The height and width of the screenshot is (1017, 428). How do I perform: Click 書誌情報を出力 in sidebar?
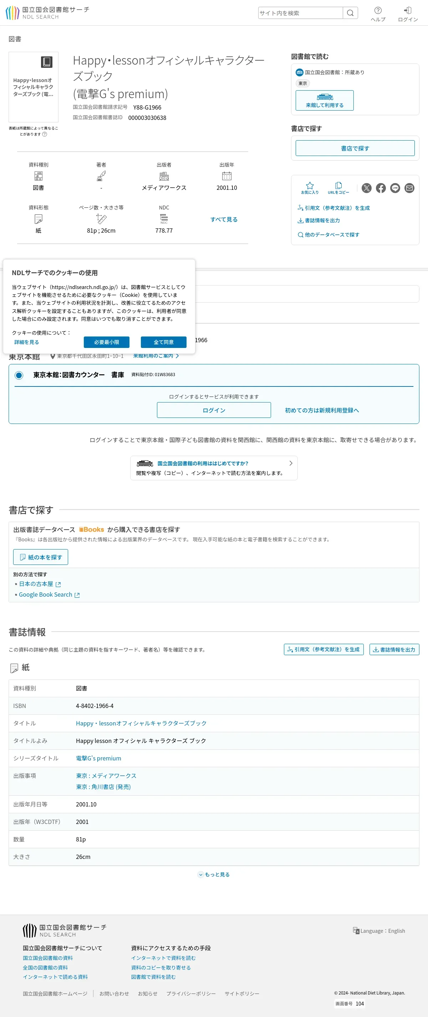[x=319, y=221]
